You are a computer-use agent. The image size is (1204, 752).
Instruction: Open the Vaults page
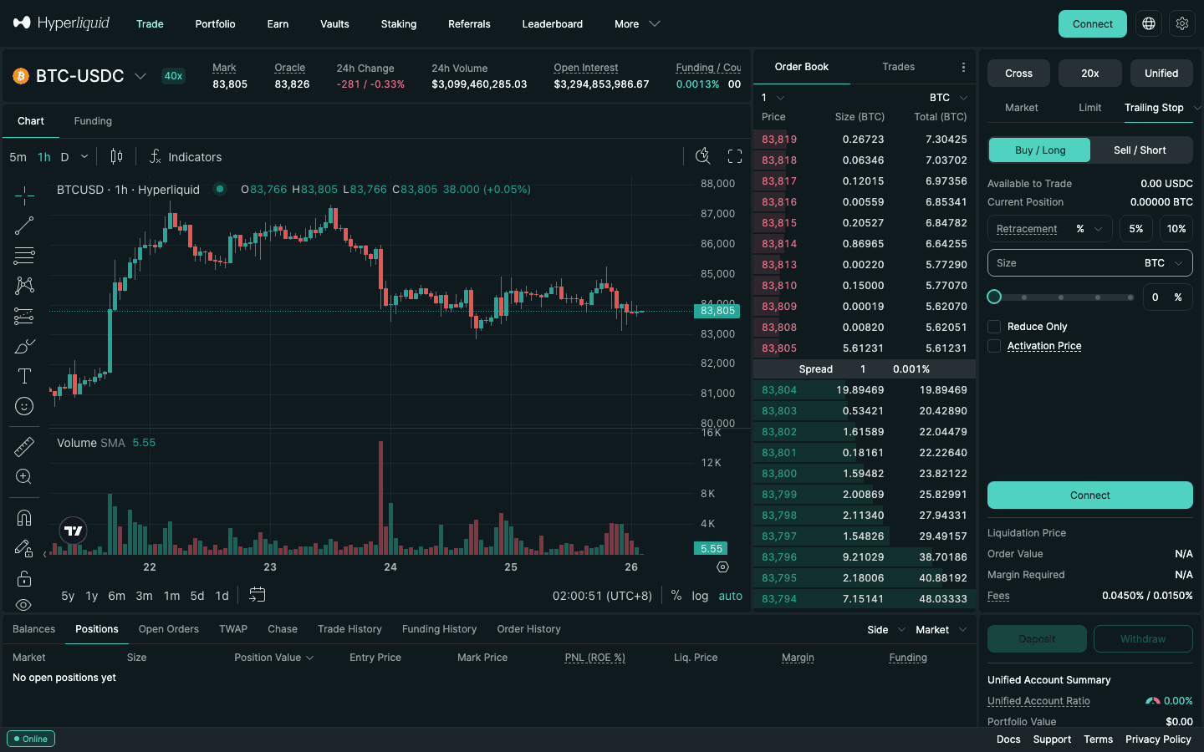click(334, 24)
